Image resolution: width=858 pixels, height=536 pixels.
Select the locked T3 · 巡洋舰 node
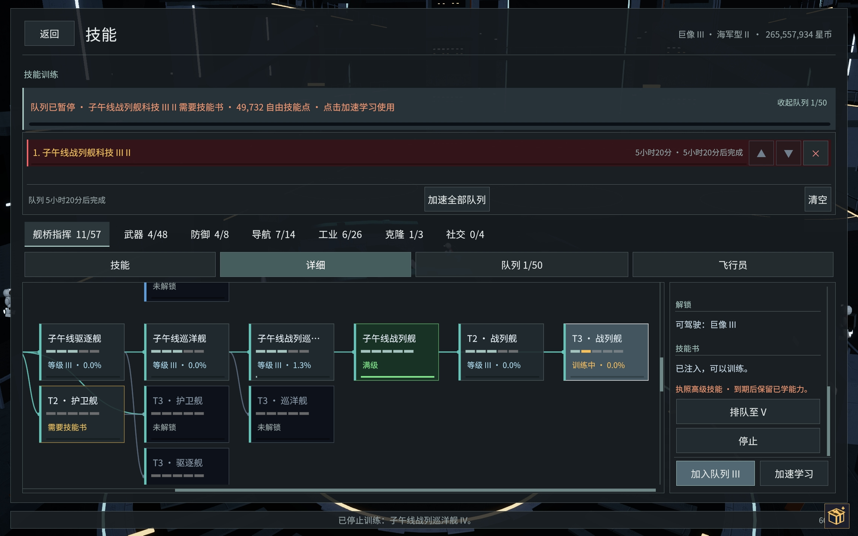pyautogui.click(x=292, y=414)
